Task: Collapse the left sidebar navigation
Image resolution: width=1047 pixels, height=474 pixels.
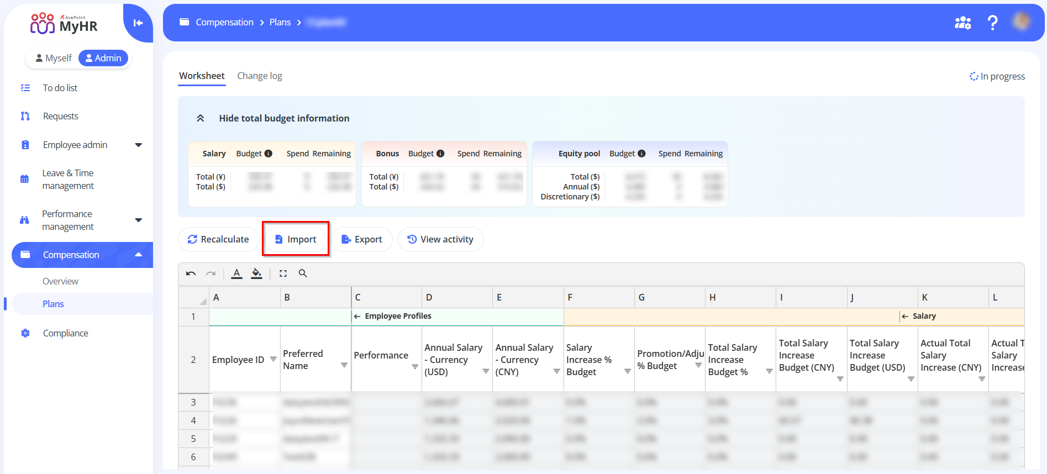Action: point(138,23)
